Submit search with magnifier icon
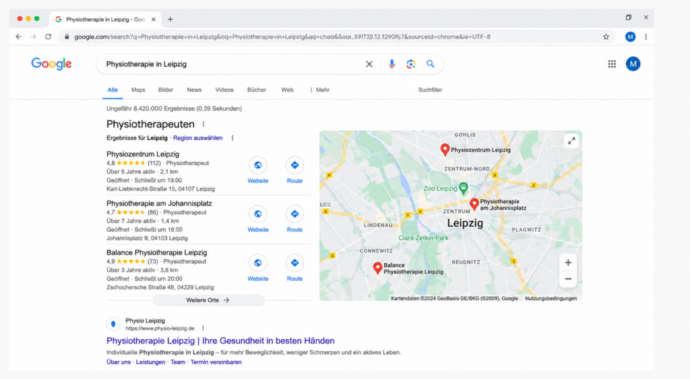The height and width of the screenshot is (379, 690). coord(431,64)
